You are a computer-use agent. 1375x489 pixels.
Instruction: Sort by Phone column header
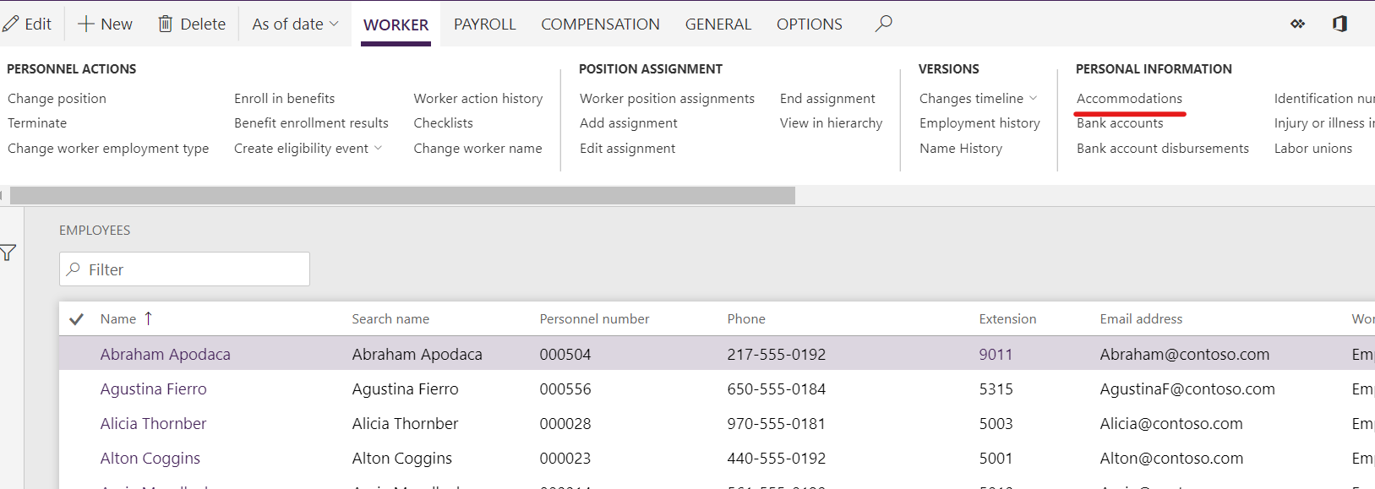746,318
